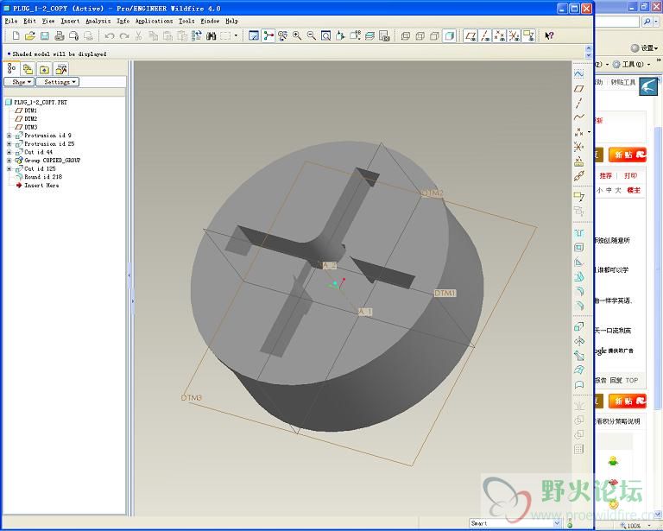Open the Settings dropdown in the model tree
Viewport: 663px width, 531px height.
[58, 82]
